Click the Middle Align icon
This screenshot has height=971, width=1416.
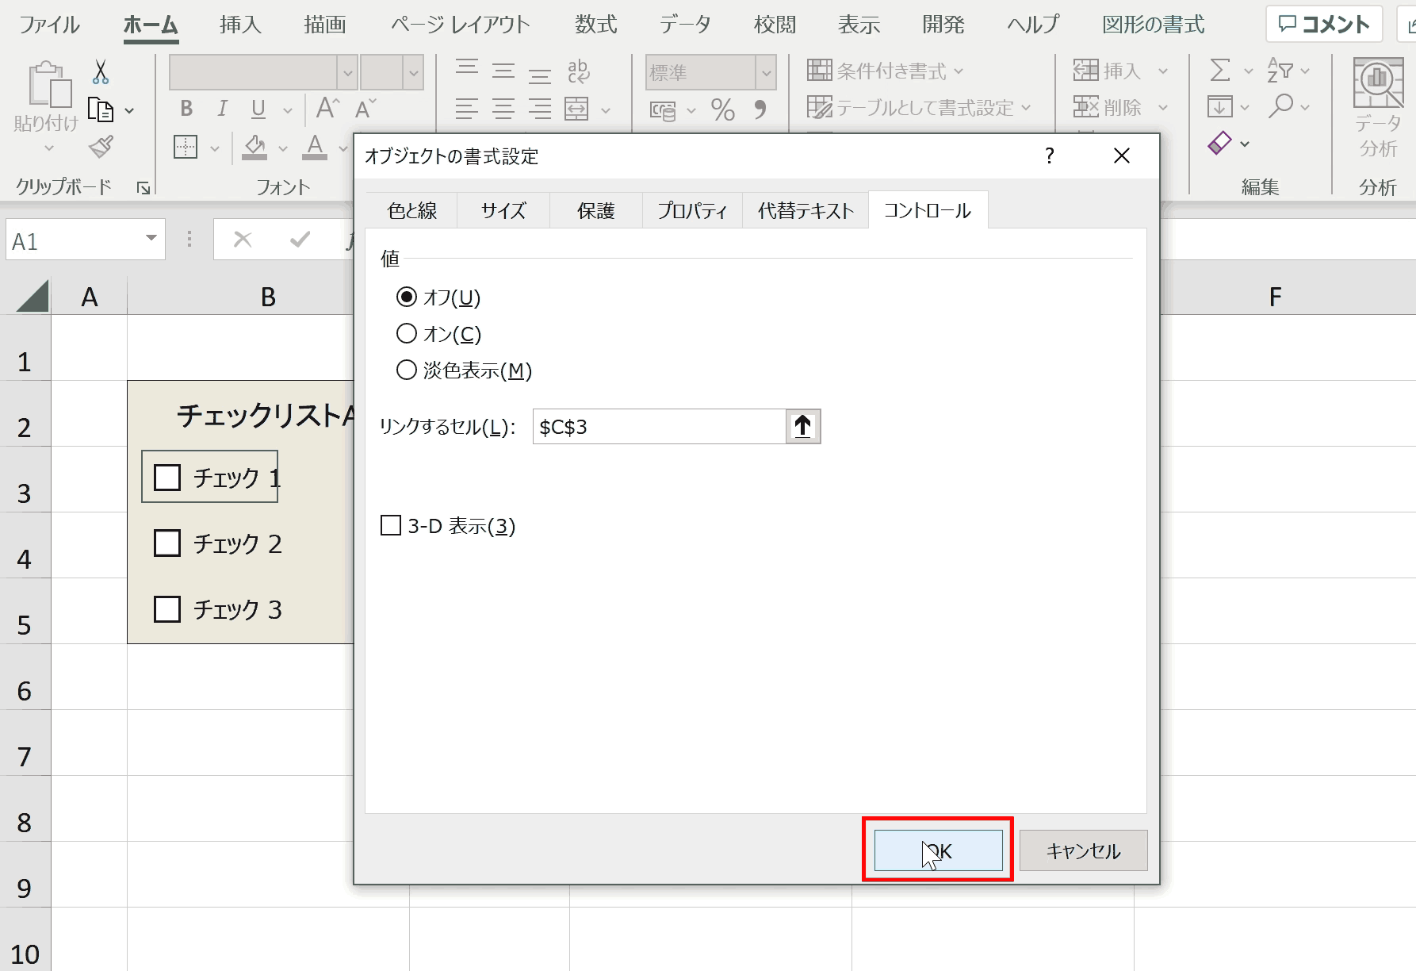[x=503, y=71]
